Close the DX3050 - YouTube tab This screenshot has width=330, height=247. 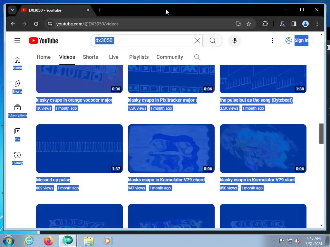click(88, 10)
